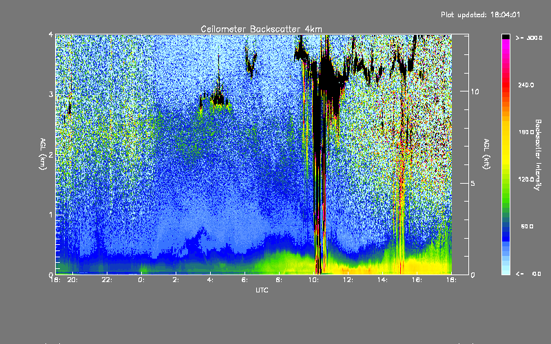The image size is (551, 344).
Task: Click the 'UTC' x-axis label
Action: pyautogui.click(x=262, y=290)
